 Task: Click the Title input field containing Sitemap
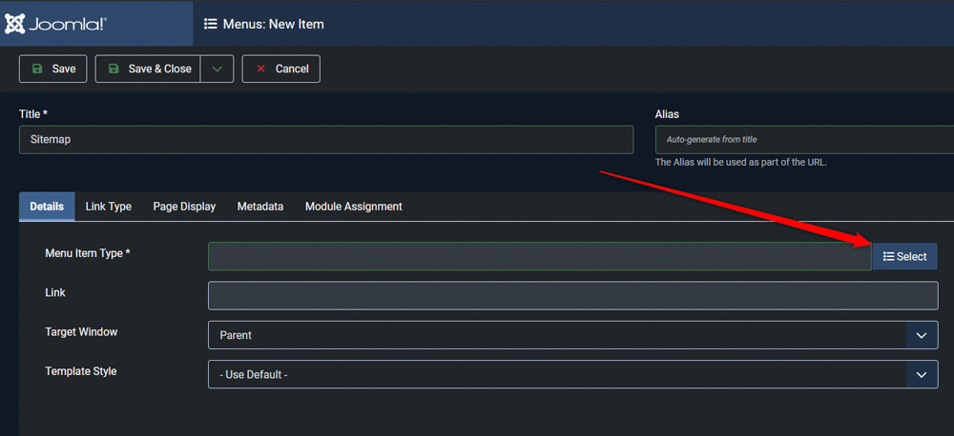(326, 140)
